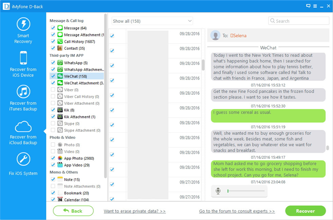333x220 pixels.
Task: Click the voice message microphone icon
Action: coord(218,191)
